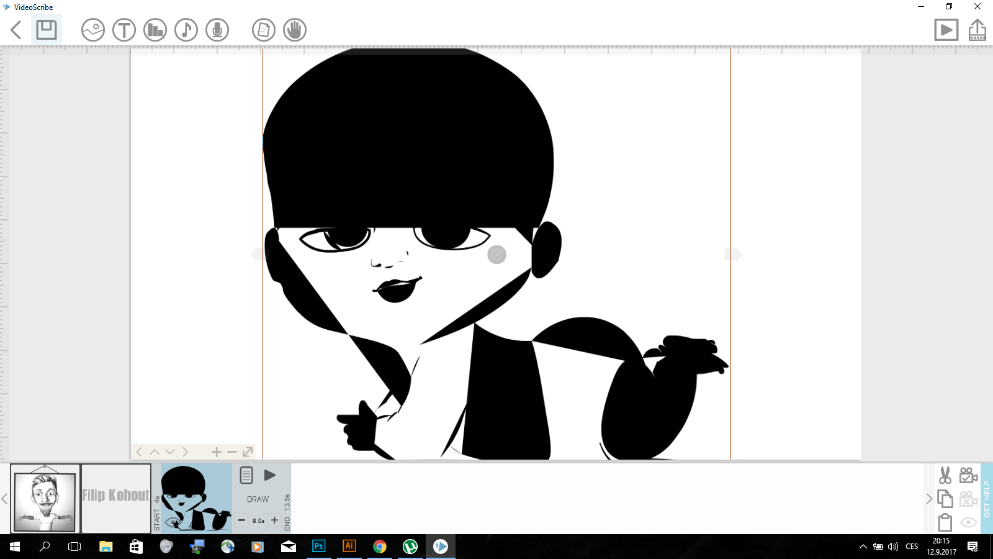This screenshot has height=559, width=993.
Task: Toggle element visibility eye in bottom-right panel
Action: click(x=968, y=522)
